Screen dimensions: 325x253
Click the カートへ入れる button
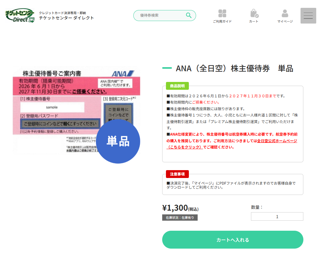232,240
